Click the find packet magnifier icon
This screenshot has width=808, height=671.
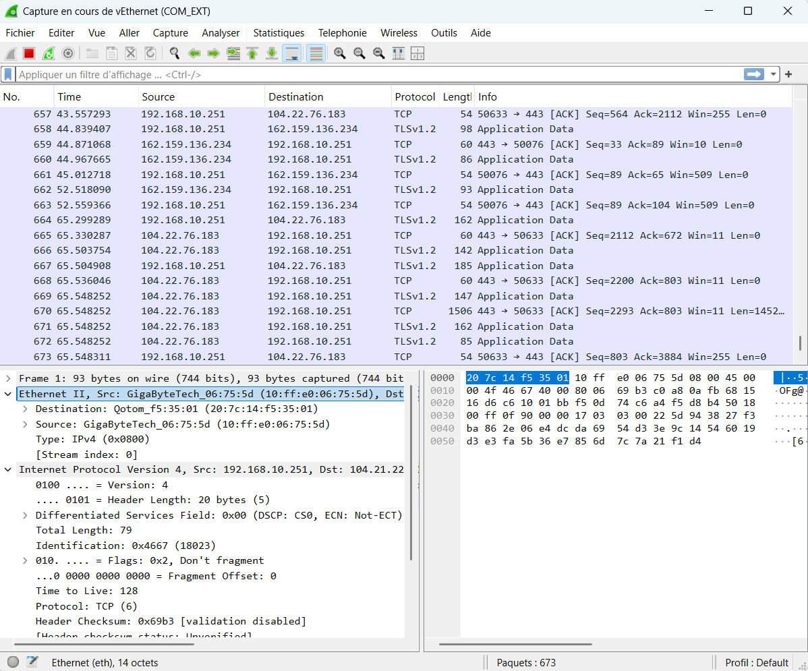(x=175, y=53)
